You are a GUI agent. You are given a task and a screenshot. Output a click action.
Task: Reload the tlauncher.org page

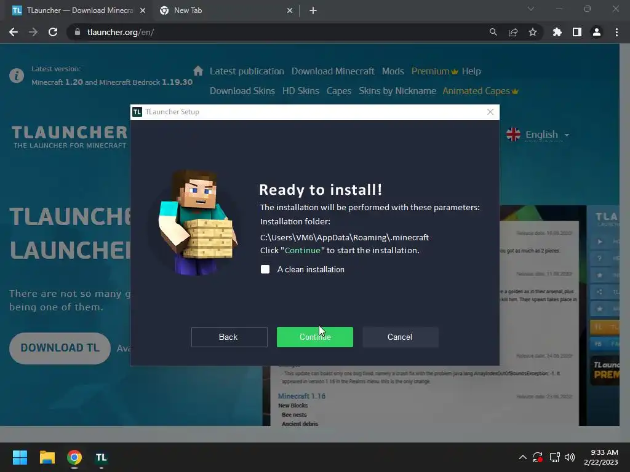53,32
